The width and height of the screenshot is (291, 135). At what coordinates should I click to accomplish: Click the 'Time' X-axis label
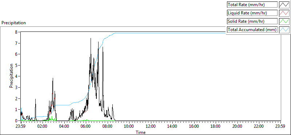tap(141, 132)
